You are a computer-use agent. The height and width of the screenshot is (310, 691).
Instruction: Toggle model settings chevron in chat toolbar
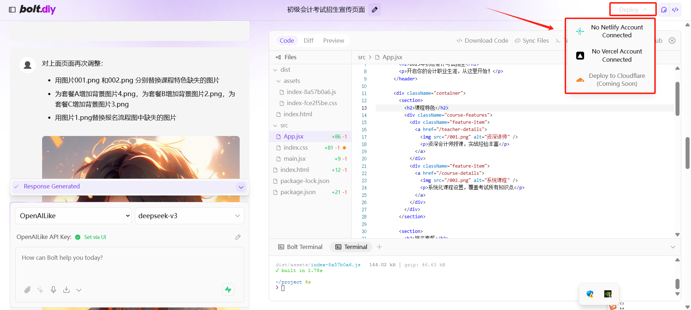coord(79,290)
